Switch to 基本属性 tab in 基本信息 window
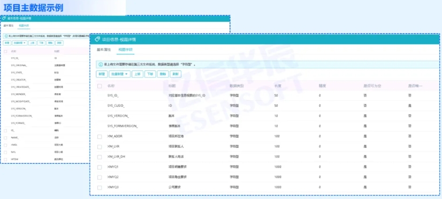 pyautogui.click(x=9, y=26)
